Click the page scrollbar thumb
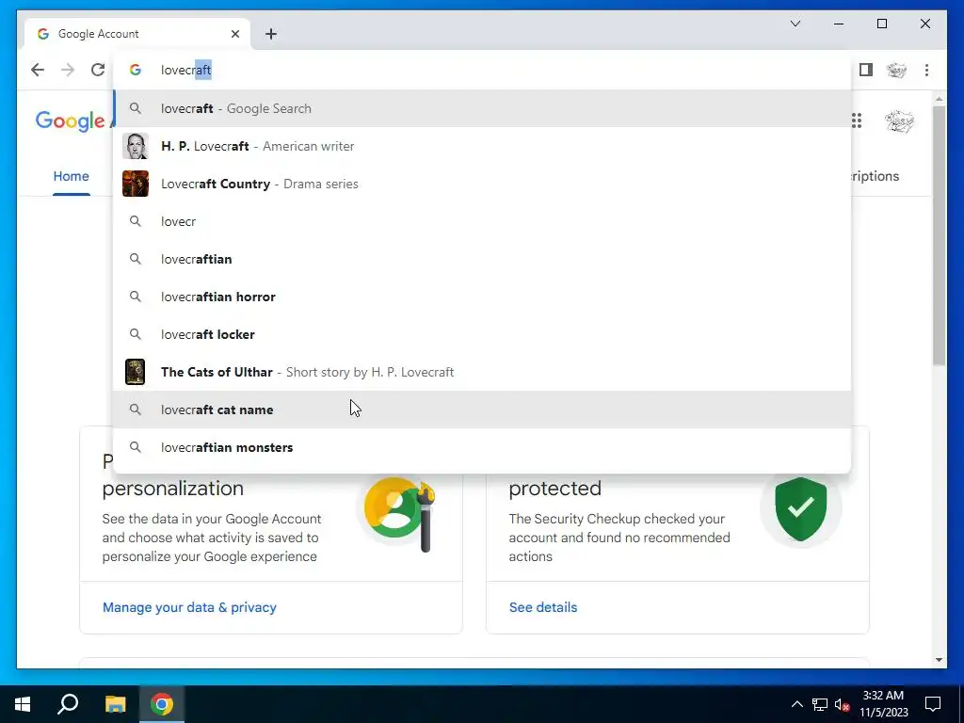Viewport: 964px width, 723px height. coord(939,235)
